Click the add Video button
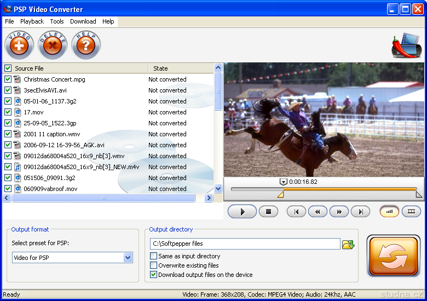This screenshot has width=427, height=301. [x=19, y=45]
